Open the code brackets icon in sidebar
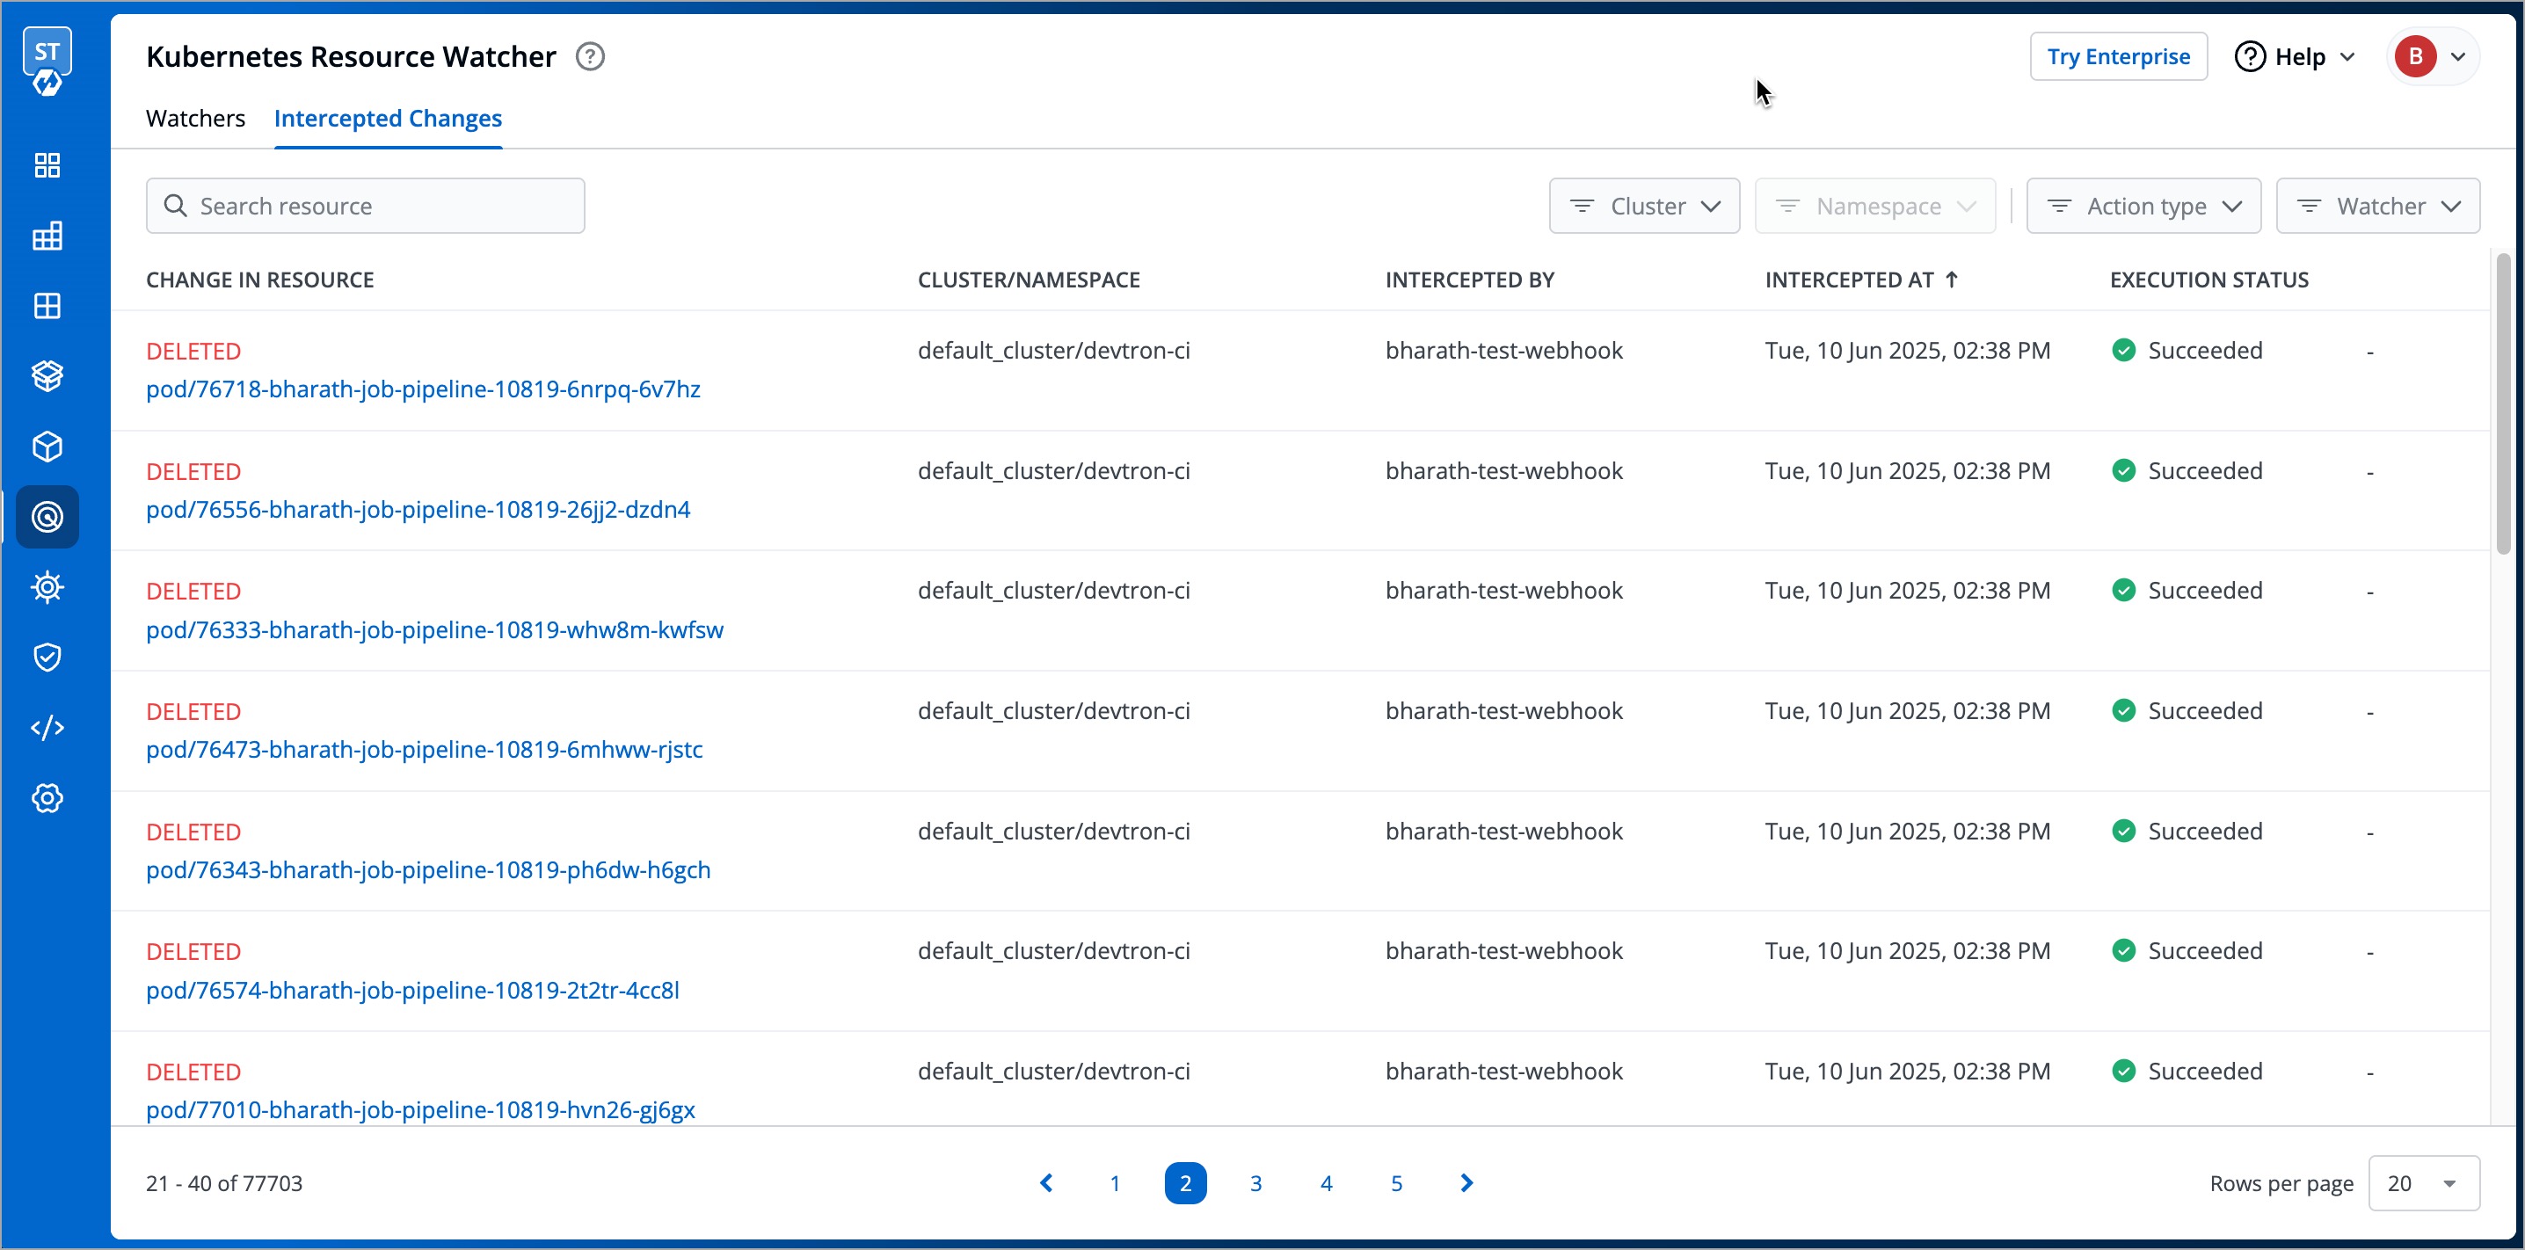Screen dimensions: 2525x1250 pyautogui.click(x=47, y=728)
